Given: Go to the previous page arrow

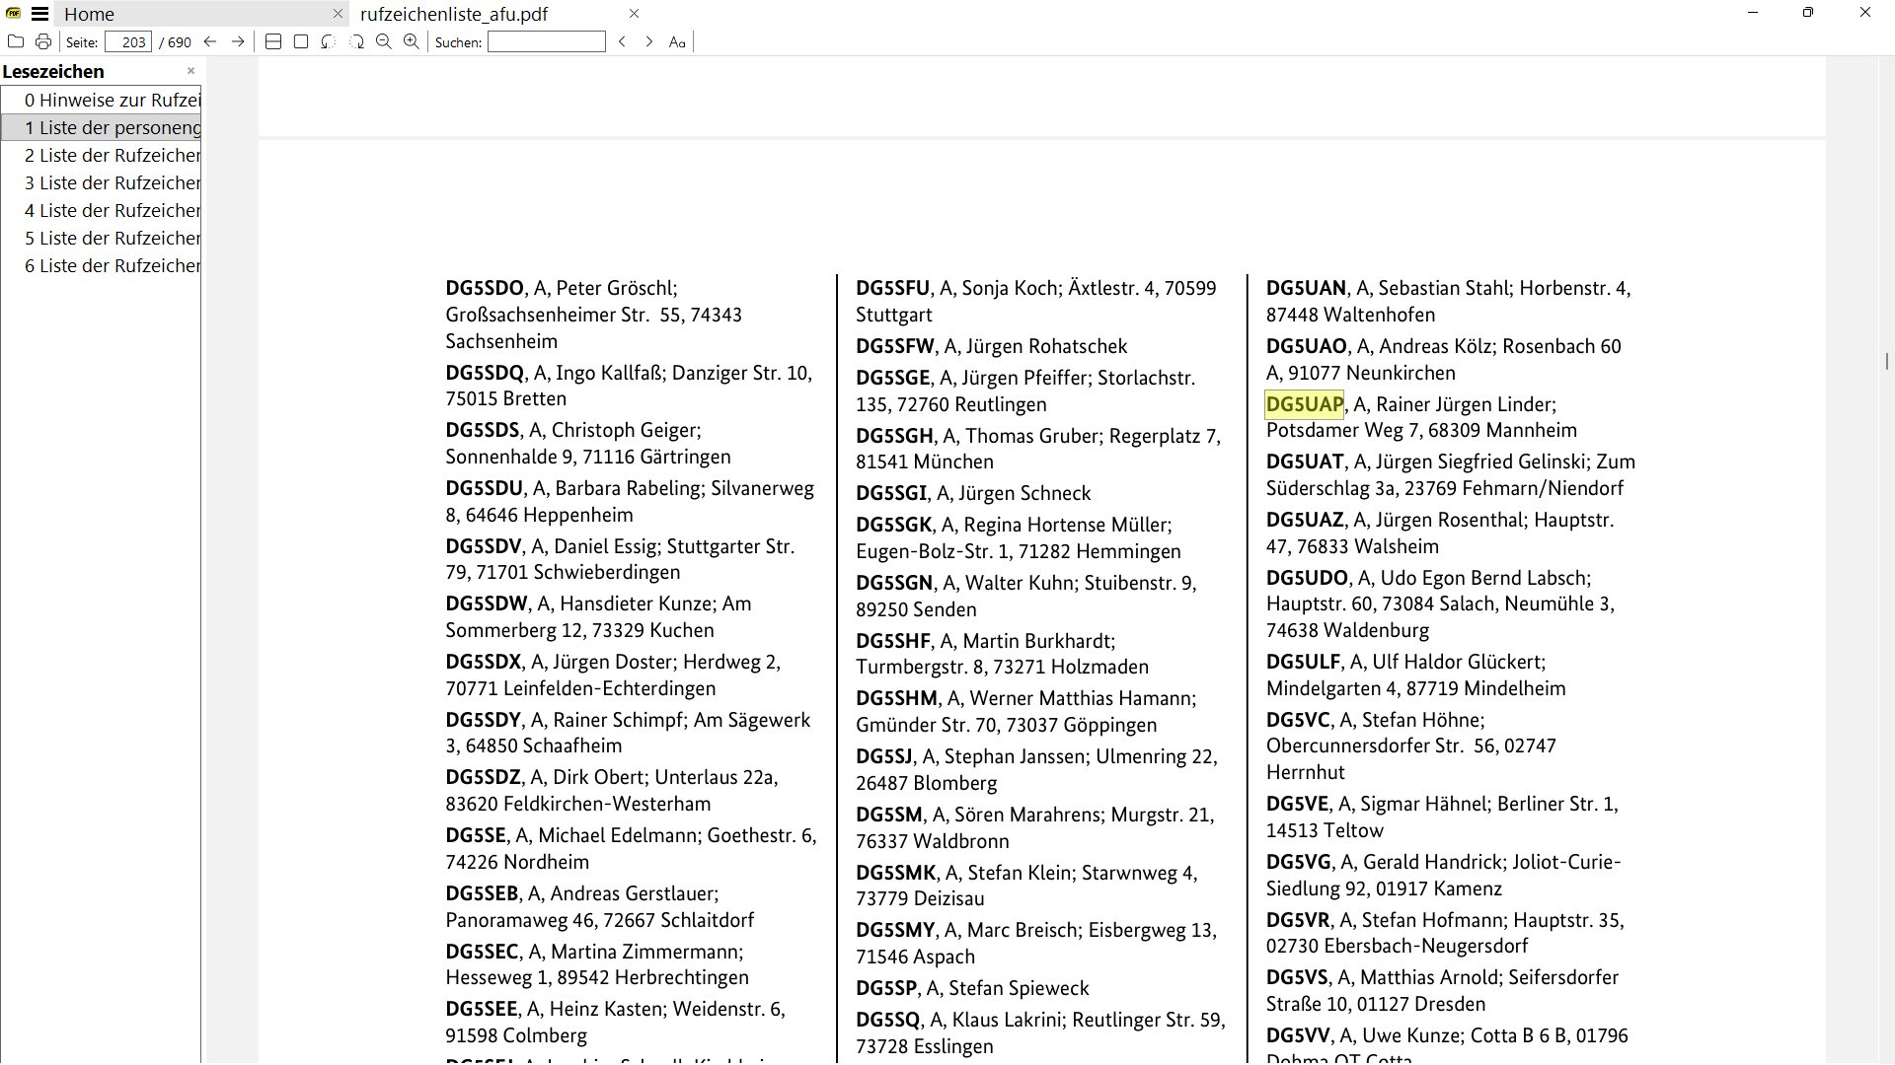Looking at the screenshot, I should (210, 41).
